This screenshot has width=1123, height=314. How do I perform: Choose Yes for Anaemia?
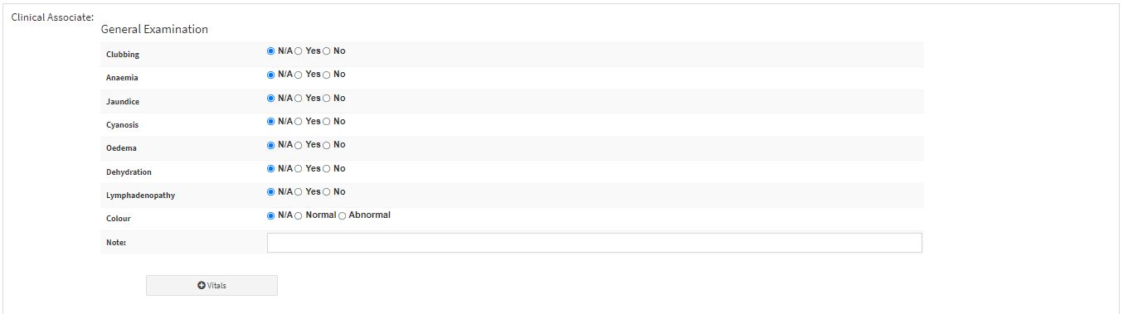299,75
